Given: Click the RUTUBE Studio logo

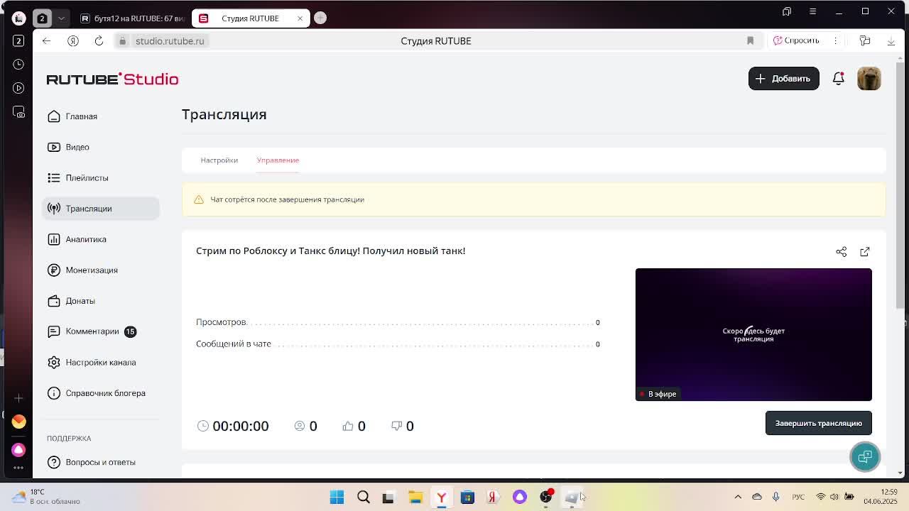Looking at the screenshot, I should 112,79.
